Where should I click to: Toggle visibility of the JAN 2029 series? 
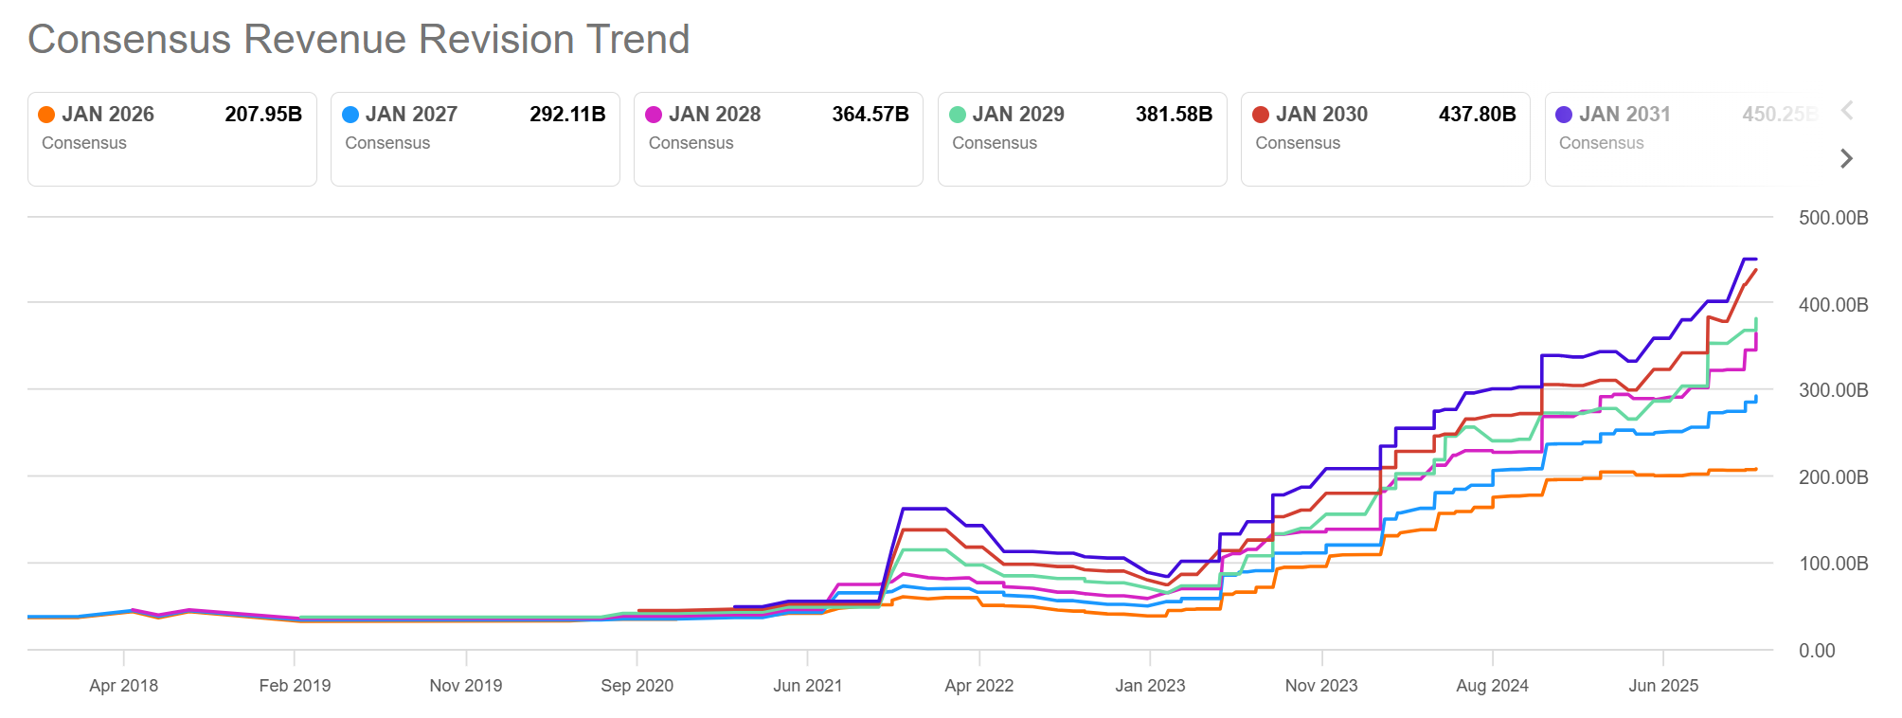pyautogui.click(x=1082, y=137)
